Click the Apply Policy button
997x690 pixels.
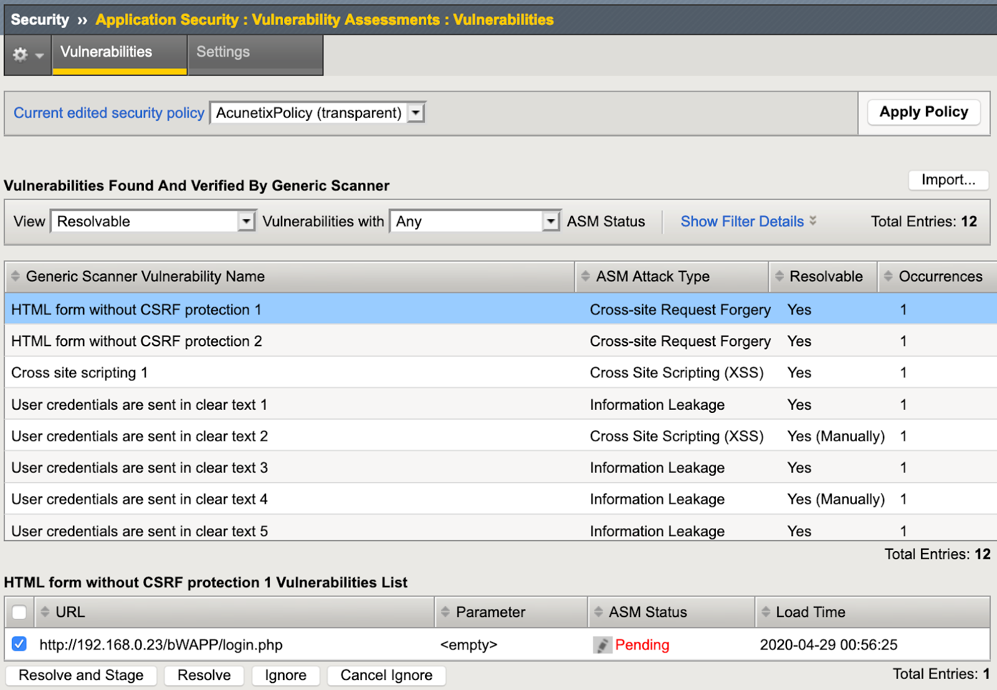923,112
